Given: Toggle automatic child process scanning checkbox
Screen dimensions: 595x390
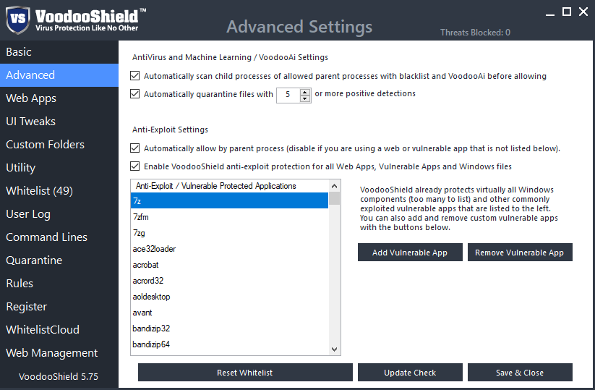Looking at the screenshot, I should [x=134, y=75].
